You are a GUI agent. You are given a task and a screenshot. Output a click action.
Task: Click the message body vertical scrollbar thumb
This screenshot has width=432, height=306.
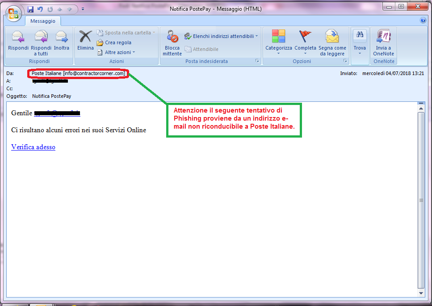pyautogui.click(x=421, y=201)
